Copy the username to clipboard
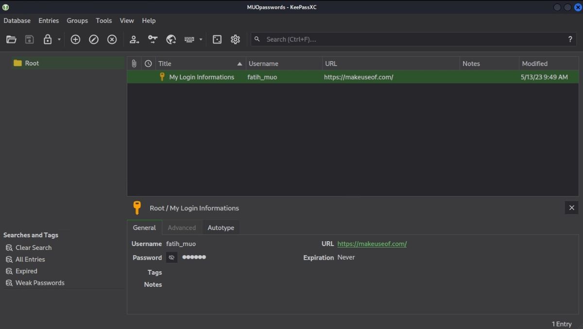The height and width of the screenshot is (329, 583). pyautogui.click(x=134, y=39)
